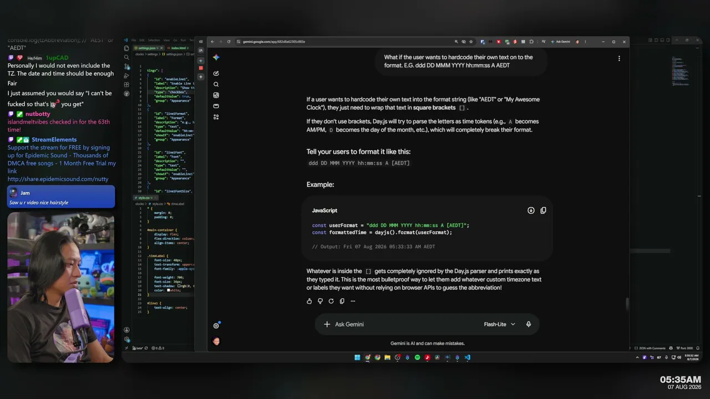Click the 1upCAD username in chat
This screenshot has width=710, height=399.
pyautogui.click(x=57, y=58)
